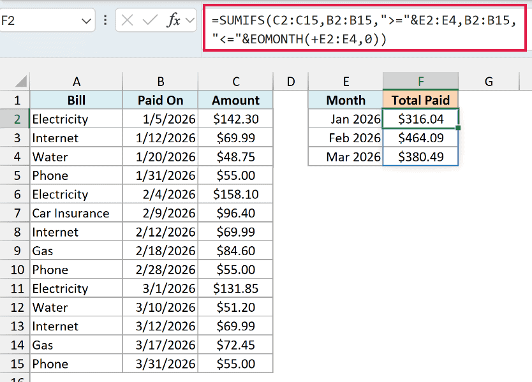Click the $131.85 amount cell

click(236, 288)
